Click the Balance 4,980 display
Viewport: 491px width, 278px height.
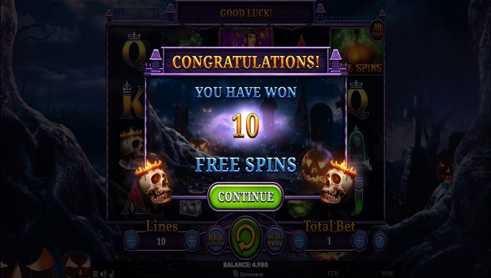[245, 265]
